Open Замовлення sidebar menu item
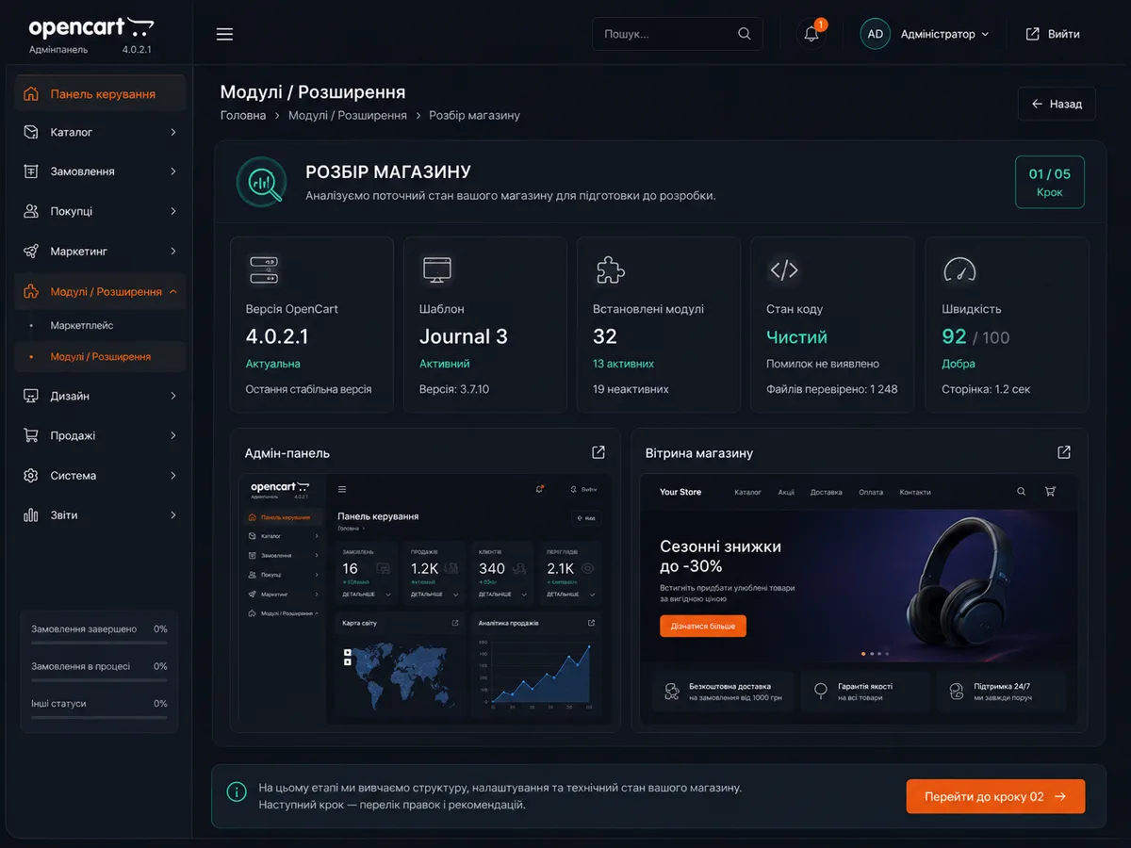This screenshot has width=1131, height=848. [100, 171]
